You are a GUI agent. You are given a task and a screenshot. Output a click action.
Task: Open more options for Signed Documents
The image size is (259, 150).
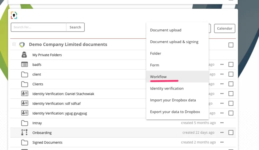(x=222, y=142)
